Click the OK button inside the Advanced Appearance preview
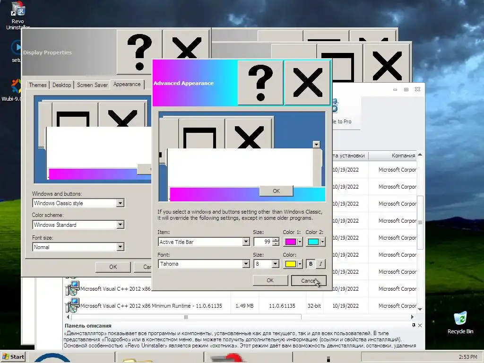 click(276, 191)
